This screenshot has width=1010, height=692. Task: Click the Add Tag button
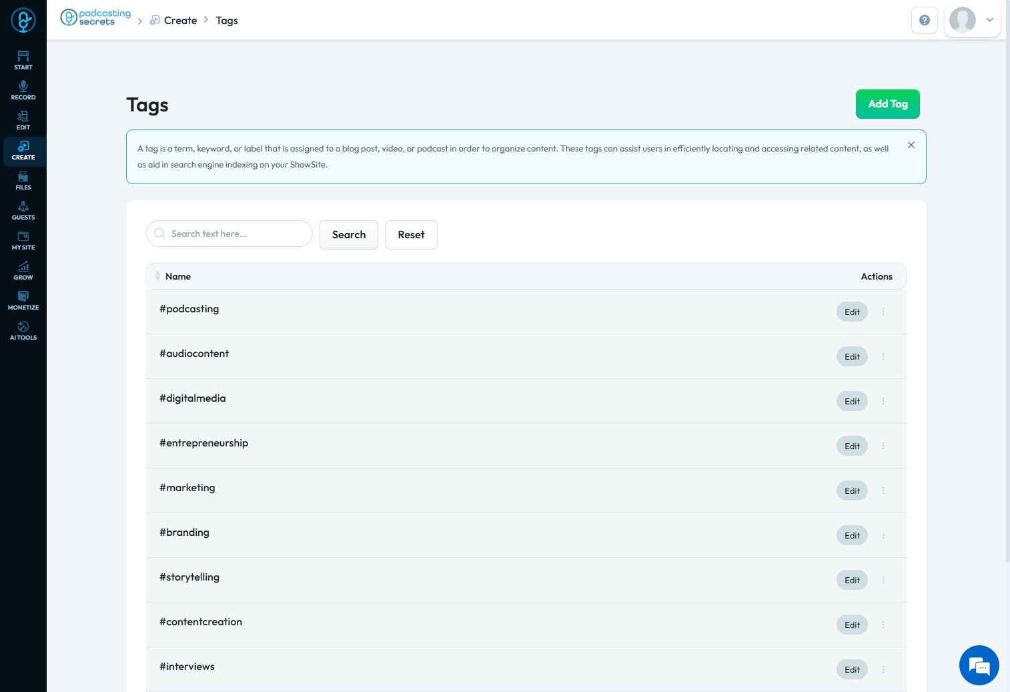click(x=887, y=104)
